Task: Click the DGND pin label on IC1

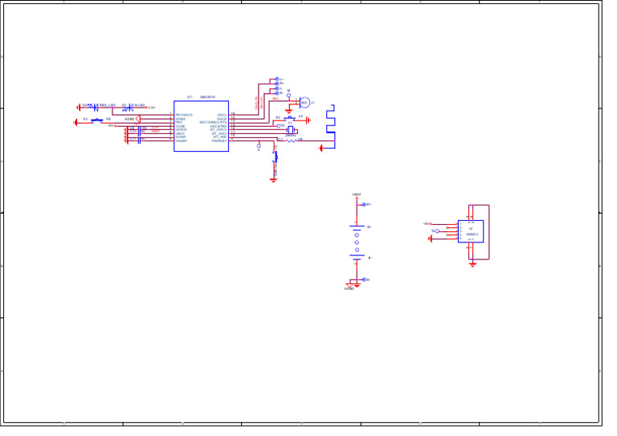Action: (x=181, y=137)
